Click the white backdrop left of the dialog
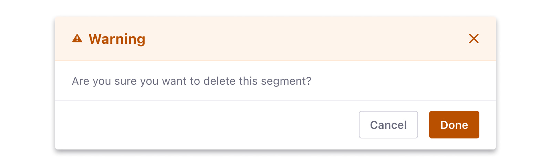 27,83
